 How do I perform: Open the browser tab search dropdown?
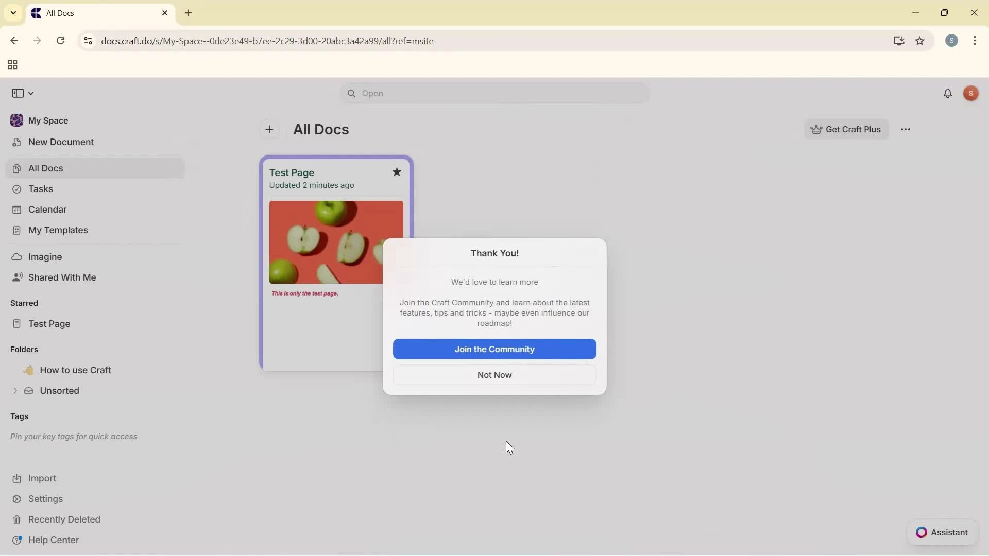point(13,13)
